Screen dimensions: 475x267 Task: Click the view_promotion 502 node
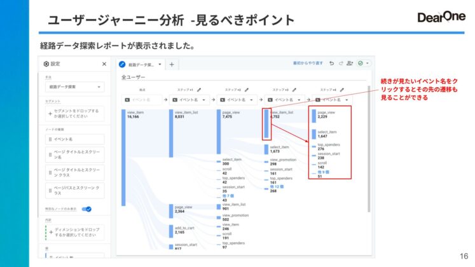click(x=219, y=217)
